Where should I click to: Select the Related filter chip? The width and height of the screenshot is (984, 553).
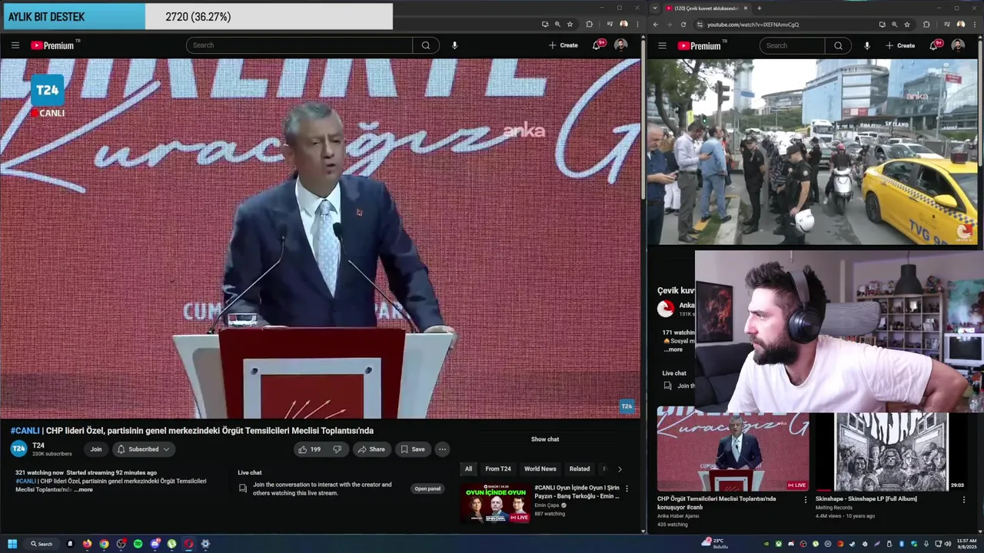pyautogui.click(x=580, y=469)
